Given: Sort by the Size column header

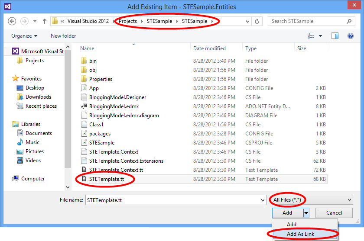Looking at the screenshot, I should point(302,48).
